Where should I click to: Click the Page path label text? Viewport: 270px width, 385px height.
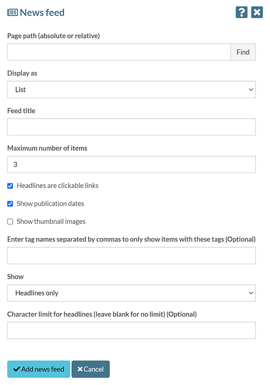pos(53,36)
